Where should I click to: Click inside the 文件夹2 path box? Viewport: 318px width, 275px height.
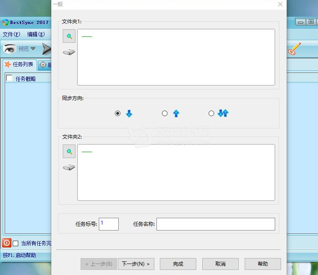point(176,172)
